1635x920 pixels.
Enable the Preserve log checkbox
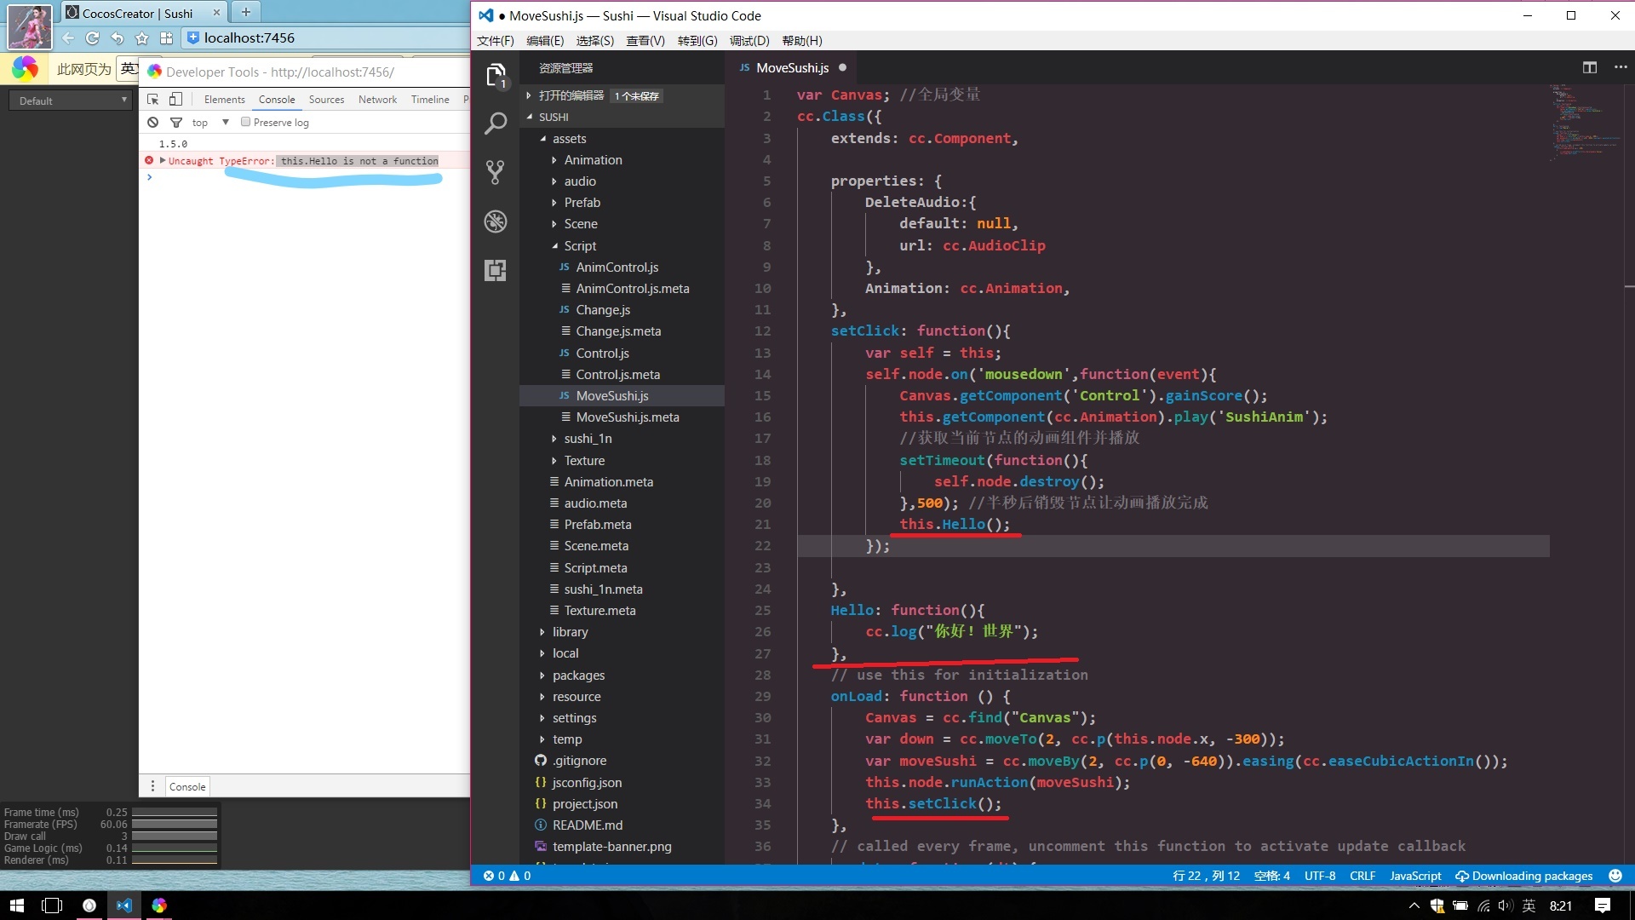coord(246,122)
